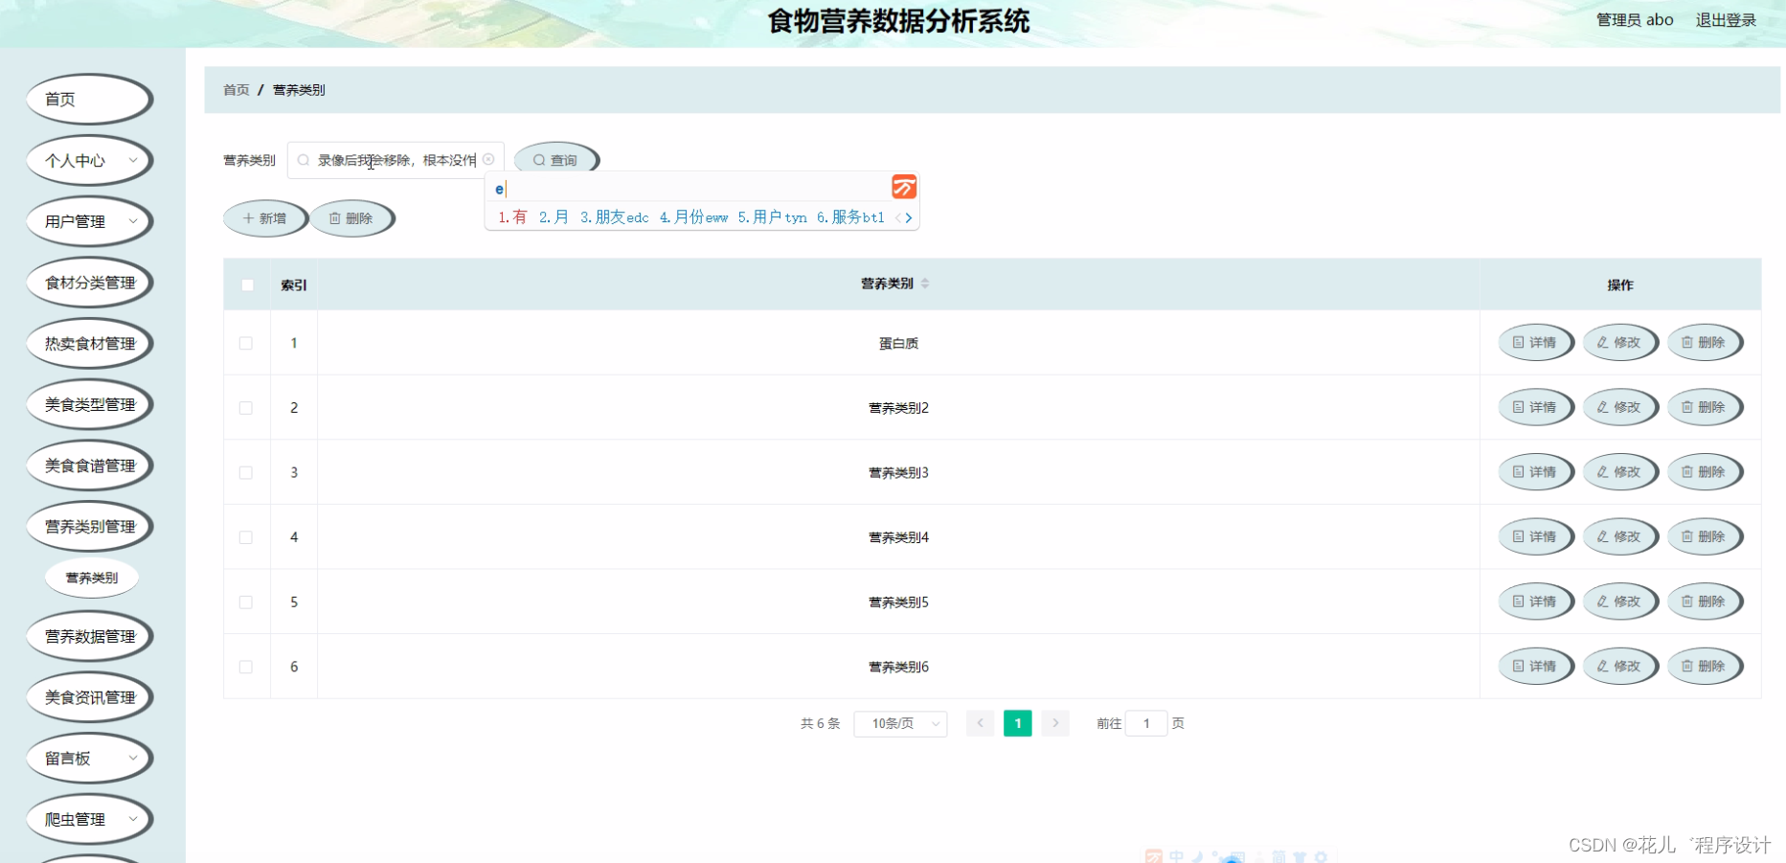The height and width of the screenshot is (863, 1786).
Task: Click the 前往 page number input field
Action: 1146,723
